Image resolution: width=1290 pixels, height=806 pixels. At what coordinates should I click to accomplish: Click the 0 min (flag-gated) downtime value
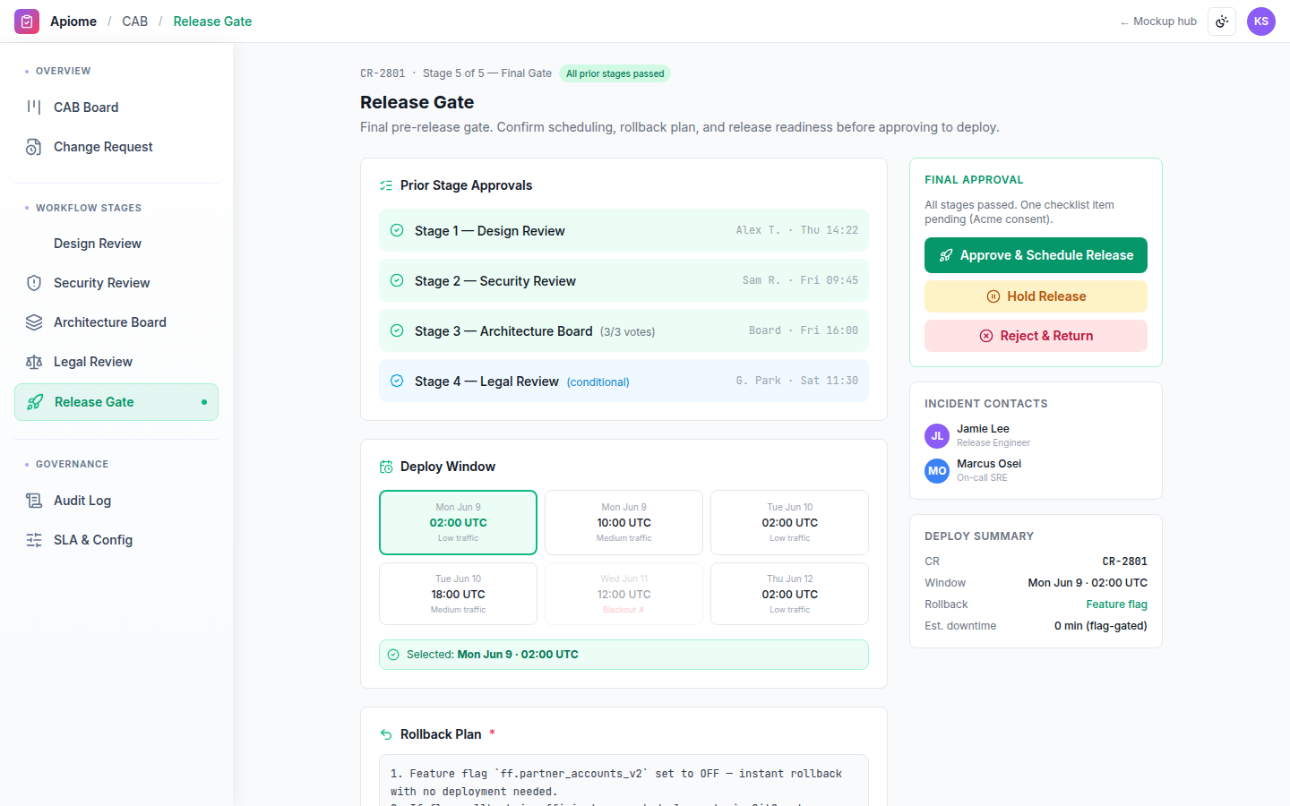(x=1101, y=626)
